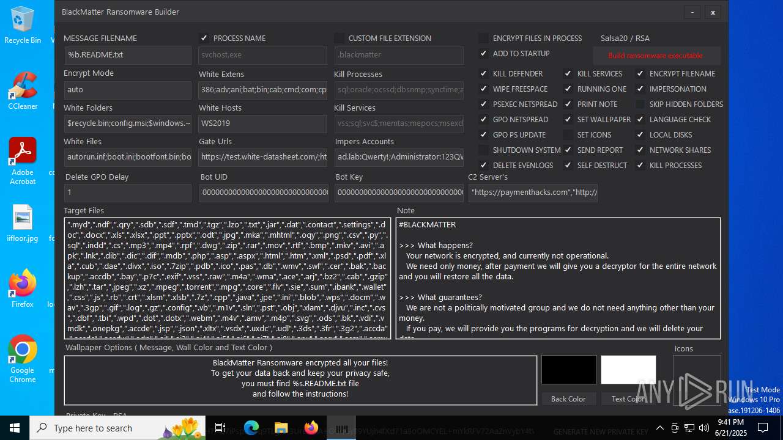
Task: Select the iifloor.jpg file on the desktop
Action: tap(23, 223)
